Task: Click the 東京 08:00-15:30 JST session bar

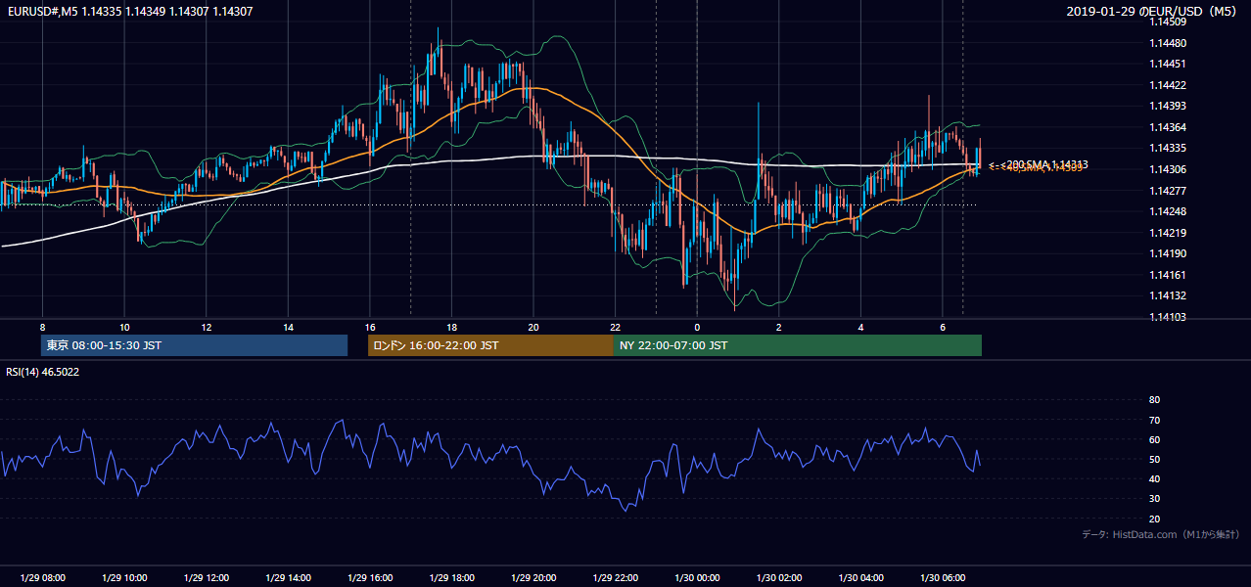Action: click(x=194, y=345)
